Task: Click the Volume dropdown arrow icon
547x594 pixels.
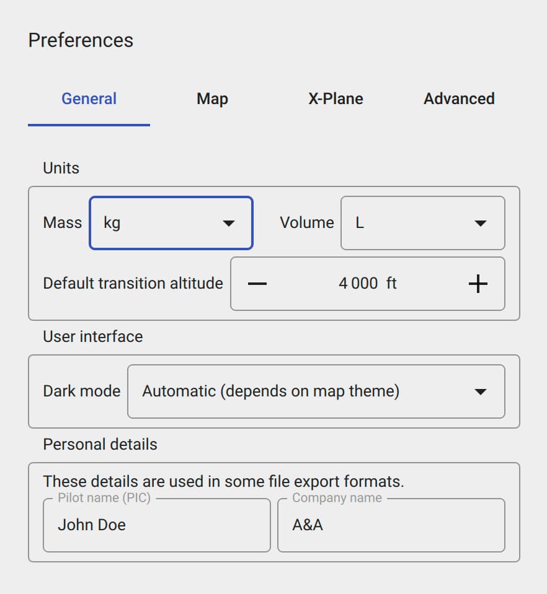Action: pos(481,223)
